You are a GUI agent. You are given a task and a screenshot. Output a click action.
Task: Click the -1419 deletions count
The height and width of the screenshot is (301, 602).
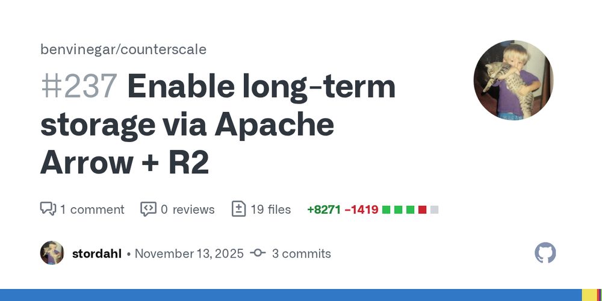click(x=361, y=209)
